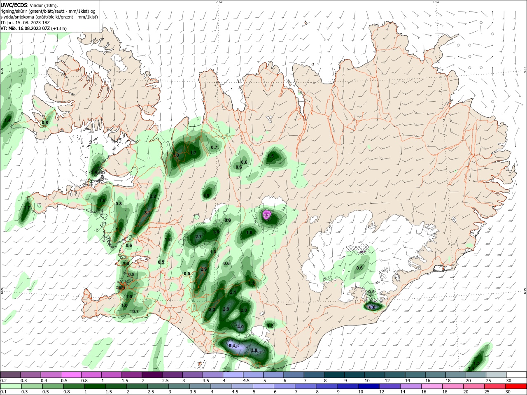
Task: Click the '0.2' legend scale number
Action: point(3,381)
